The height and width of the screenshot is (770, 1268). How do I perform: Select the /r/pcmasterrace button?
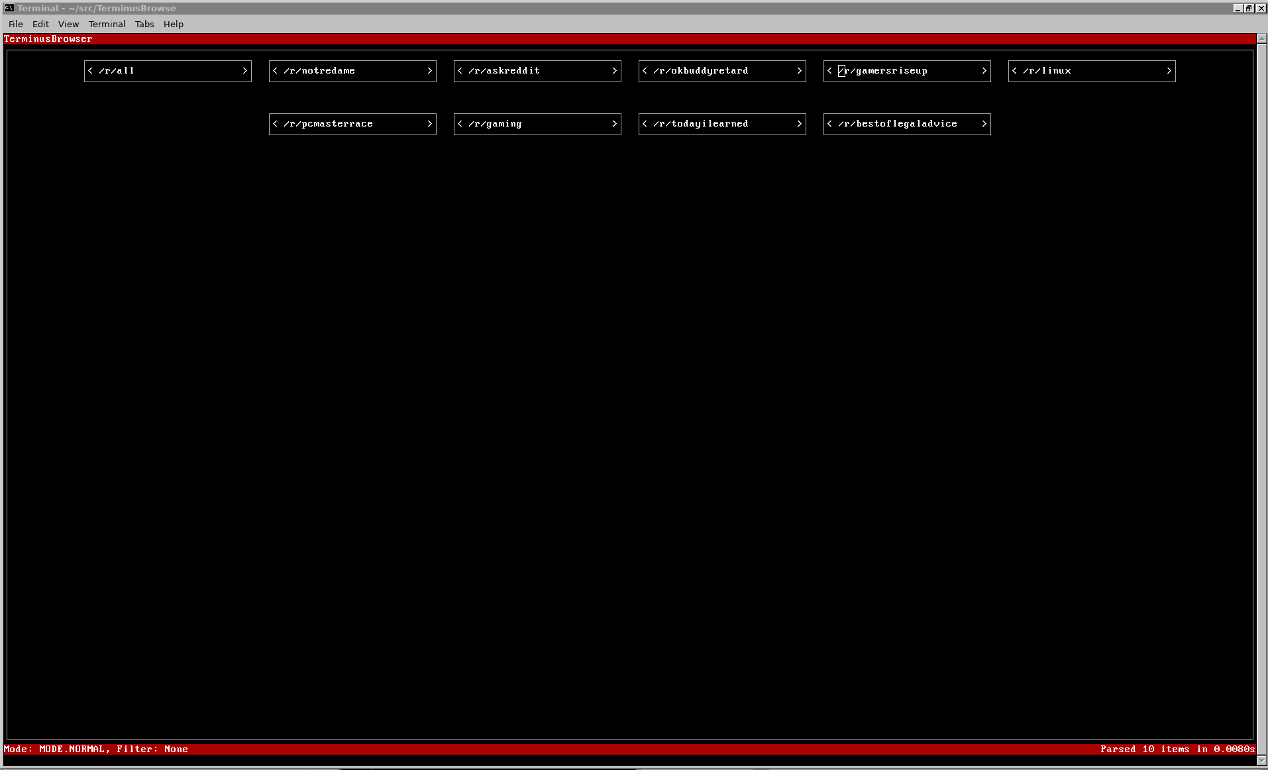tap(352, 124)
